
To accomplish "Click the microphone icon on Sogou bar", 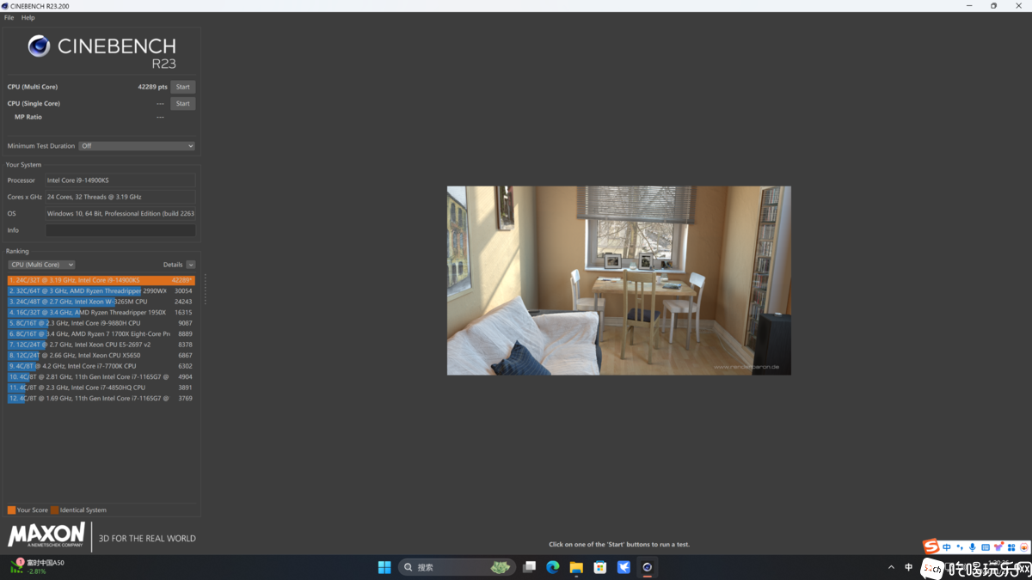I will pyautogui.click(x=973, y=547).
